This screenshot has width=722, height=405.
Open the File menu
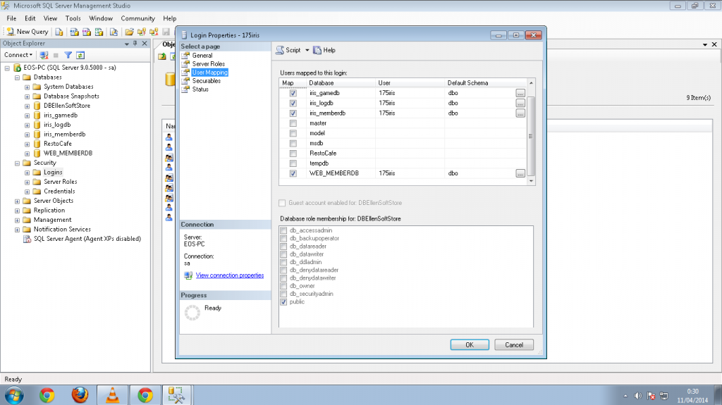pos(11,18)
